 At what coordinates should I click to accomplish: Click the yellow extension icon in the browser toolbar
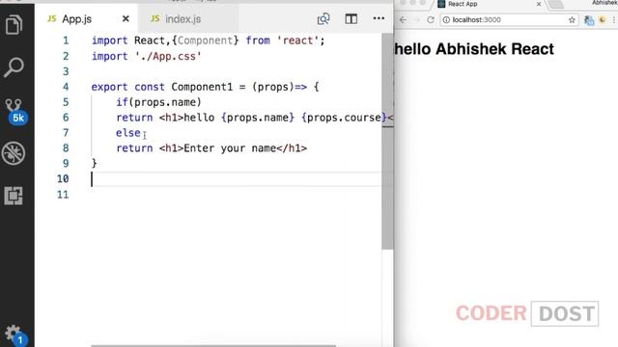pyautogui.click(x=603, y=19)
